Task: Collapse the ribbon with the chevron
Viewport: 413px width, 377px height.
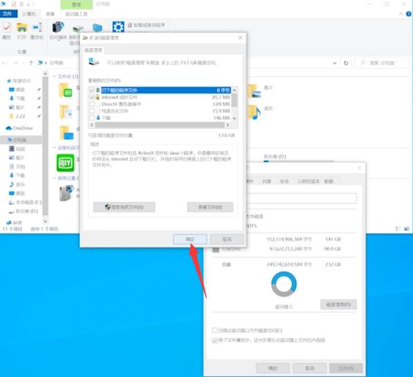Action: [x=401, y=15]
